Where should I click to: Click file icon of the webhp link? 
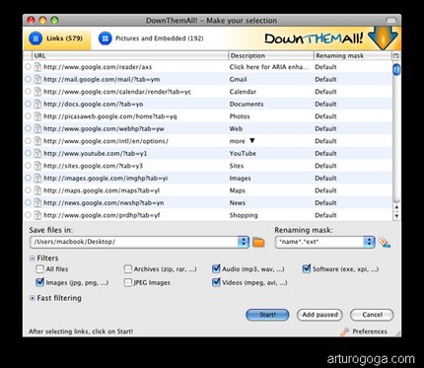pyautogui.click(x=38, y=128)
